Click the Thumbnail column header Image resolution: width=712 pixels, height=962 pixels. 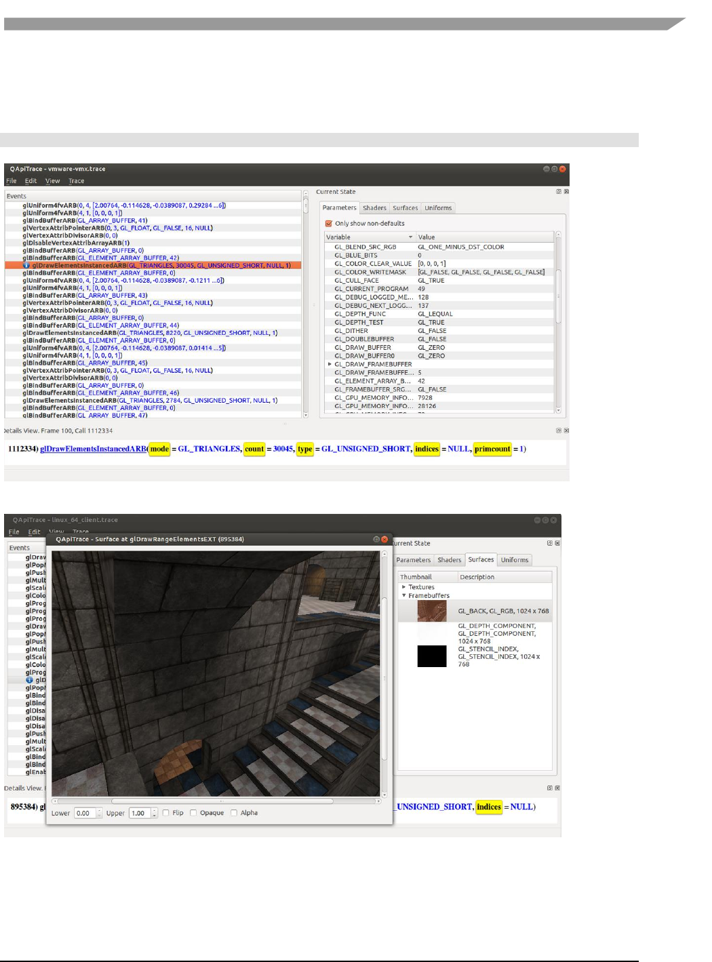click(x=427, y=577)
